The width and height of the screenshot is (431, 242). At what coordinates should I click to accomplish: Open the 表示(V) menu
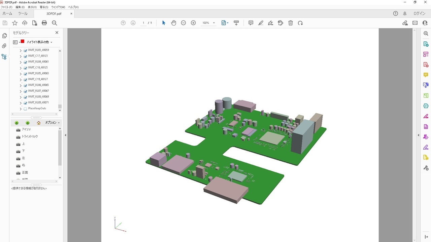32,7
